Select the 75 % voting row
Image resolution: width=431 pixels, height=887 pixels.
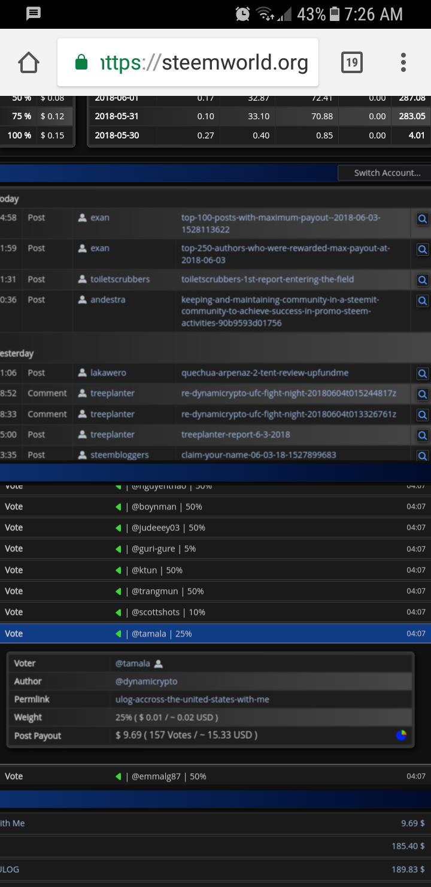click(x=37, y=116)
